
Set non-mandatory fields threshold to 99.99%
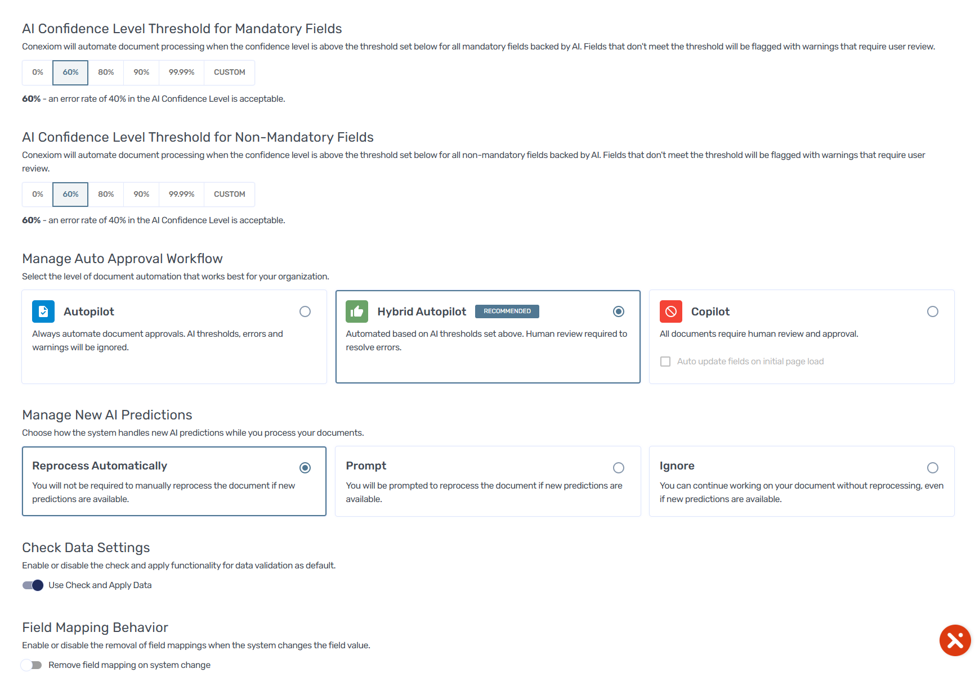coord(181,195)
